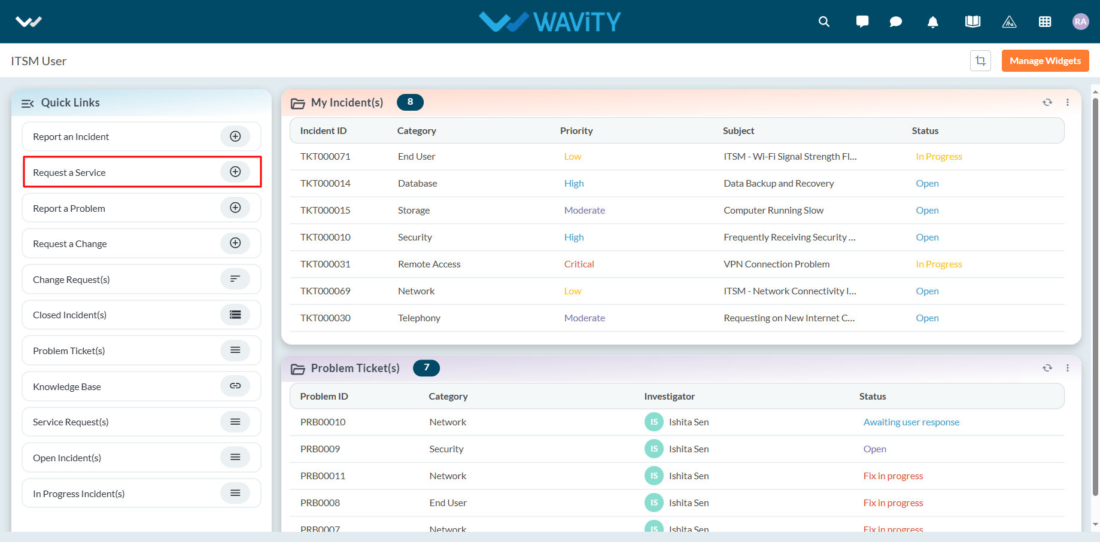Select Knowledge Base quick link
Viewport: 1100px width, 542px height.
click(x=142, y=386)
